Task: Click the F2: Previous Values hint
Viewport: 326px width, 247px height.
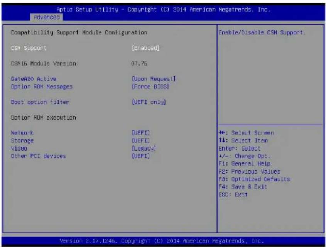Action: coord(250,171)
